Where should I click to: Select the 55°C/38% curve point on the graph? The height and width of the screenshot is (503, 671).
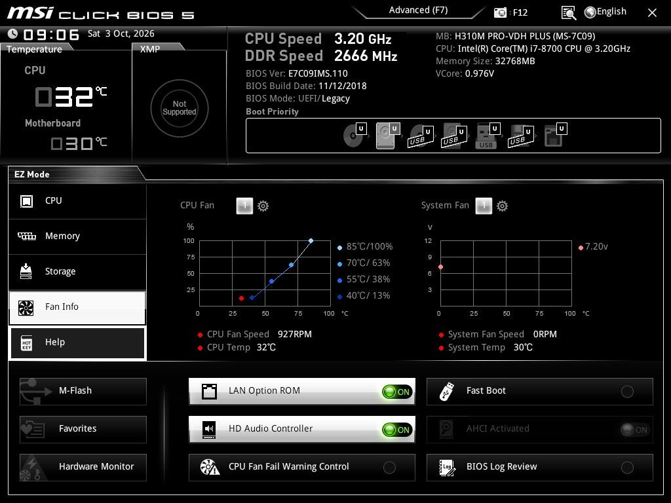272,282
